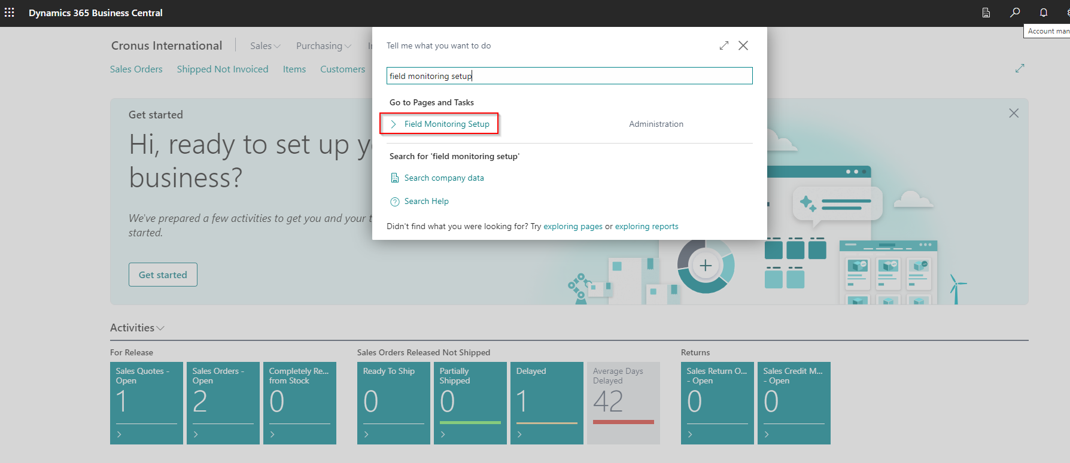1070x463 pixels.
Task: Click the Search company data link
Action: (444, 178)
